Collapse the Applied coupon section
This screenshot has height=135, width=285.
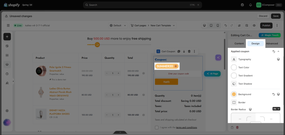278,52
